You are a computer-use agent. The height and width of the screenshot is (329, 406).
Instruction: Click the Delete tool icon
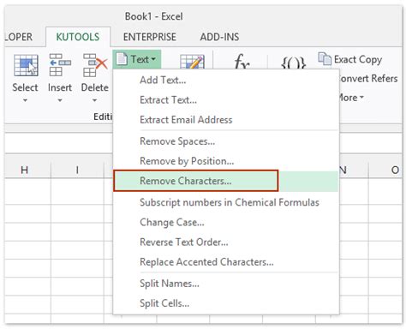[x=95, y=65]
